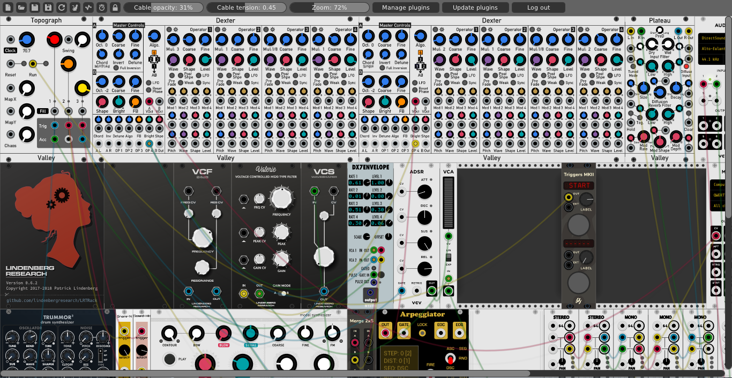
Task: Click the Manage plugins button
Action: click(x=406, y=7)
